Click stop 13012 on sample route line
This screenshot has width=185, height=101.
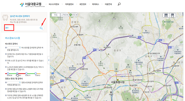pos(36,74)
